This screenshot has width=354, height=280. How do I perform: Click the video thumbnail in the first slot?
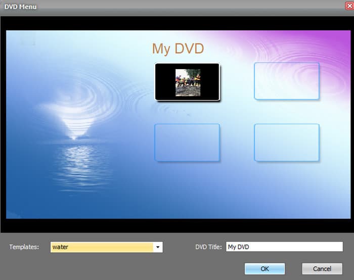click(x=188, y=82)
